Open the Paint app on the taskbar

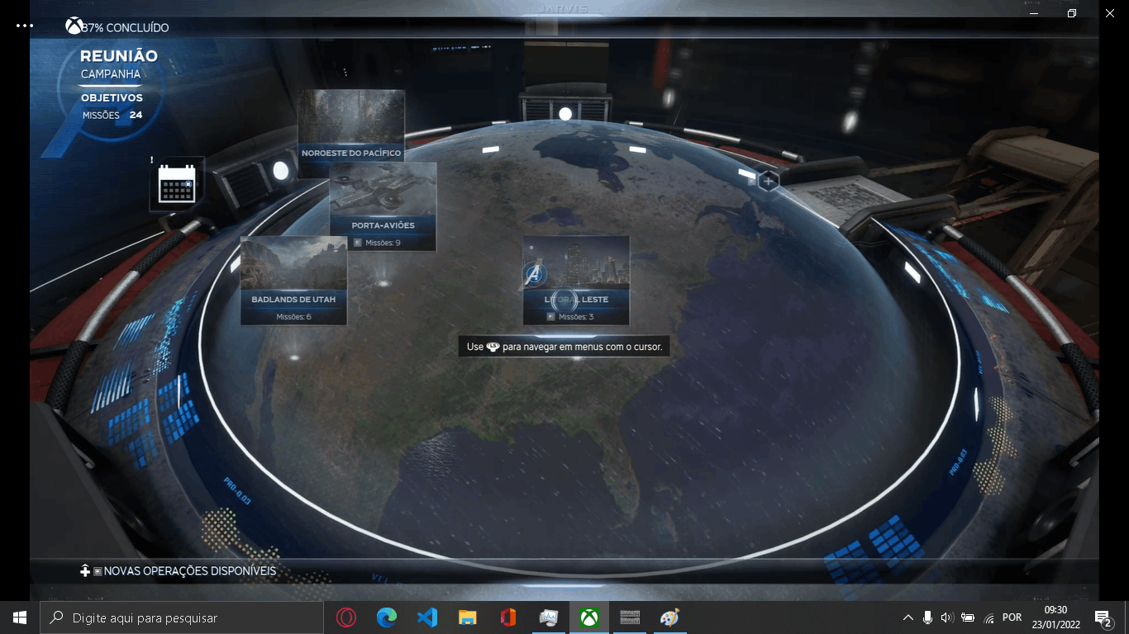tap(670, 617)
